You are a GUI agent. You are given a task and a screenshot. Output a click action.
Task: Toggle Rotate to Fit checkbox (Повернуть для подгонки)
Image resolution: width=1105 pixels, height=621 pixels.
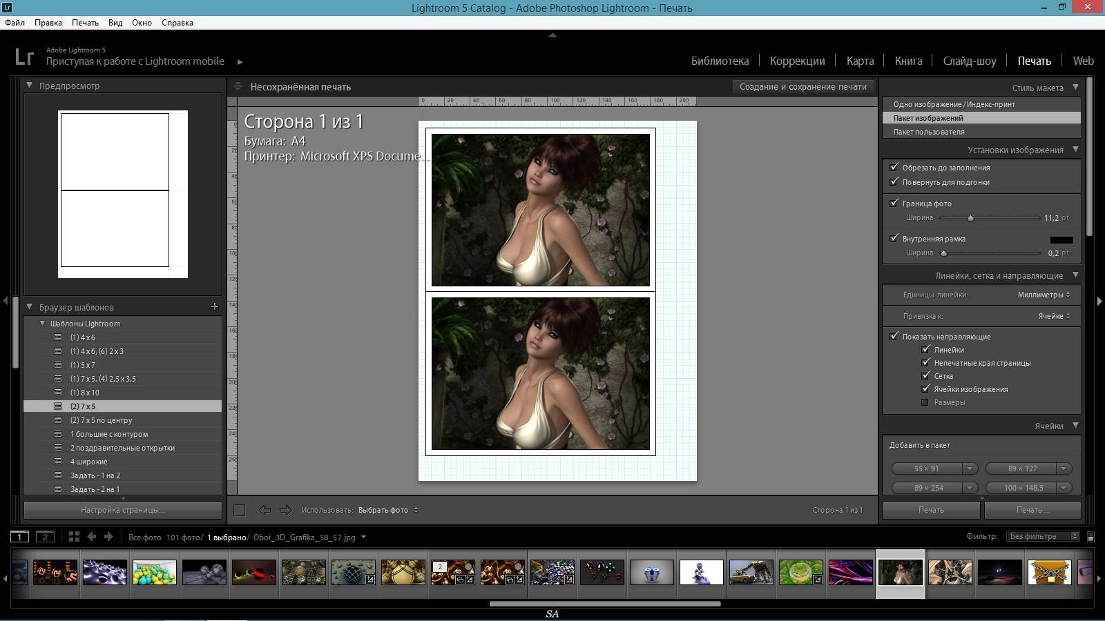tap(894, 181)
